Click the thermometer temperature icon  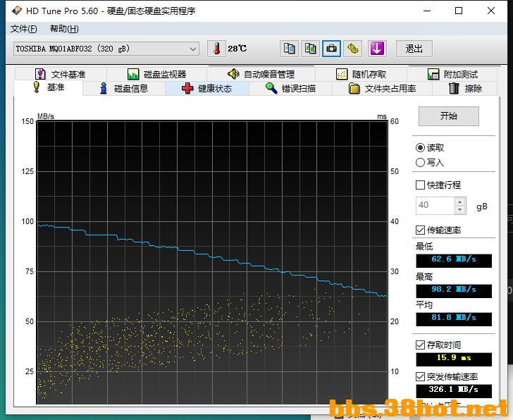pyautogui.click(x=216, y=49)
